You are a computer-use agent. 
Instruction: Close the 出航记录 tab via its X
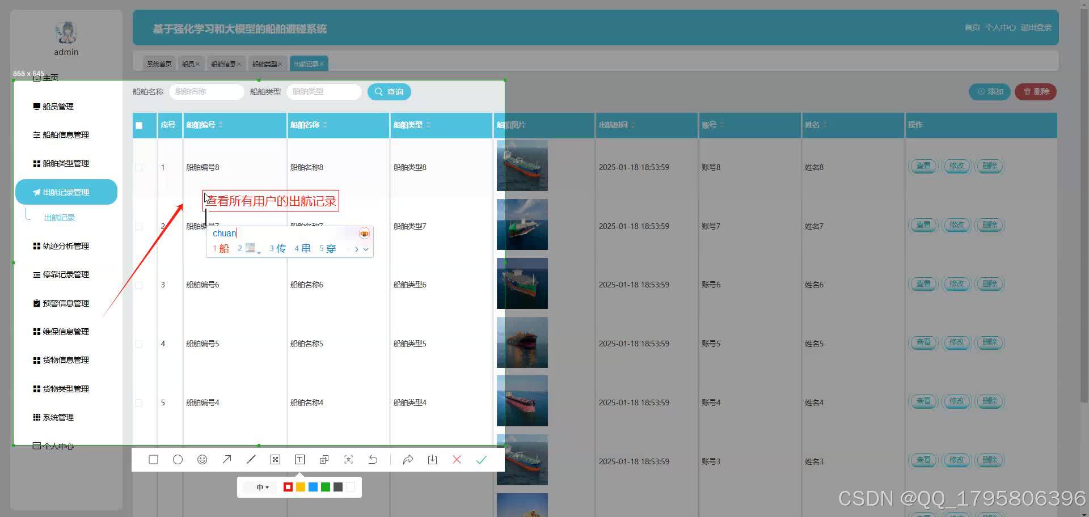(322, 64)
